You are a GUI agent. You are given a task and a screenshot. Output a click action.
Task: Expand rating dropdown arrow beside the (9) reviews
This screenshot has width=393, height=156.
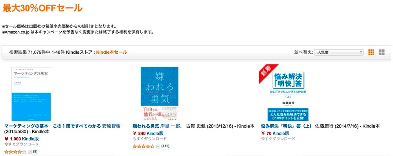click(30, 152)
